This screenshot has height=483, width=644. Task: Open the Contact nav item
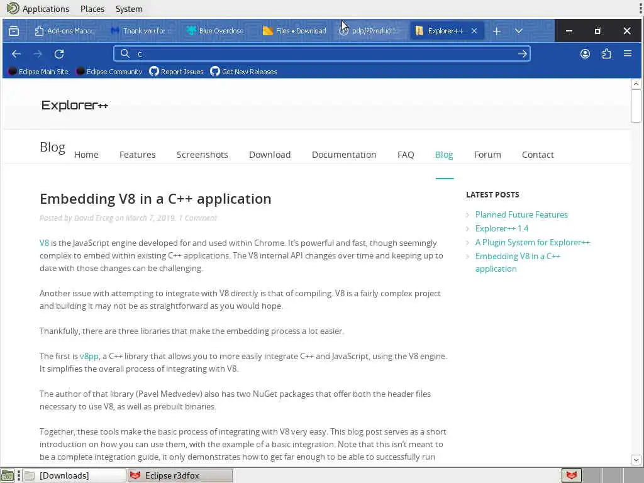(538, 155)
